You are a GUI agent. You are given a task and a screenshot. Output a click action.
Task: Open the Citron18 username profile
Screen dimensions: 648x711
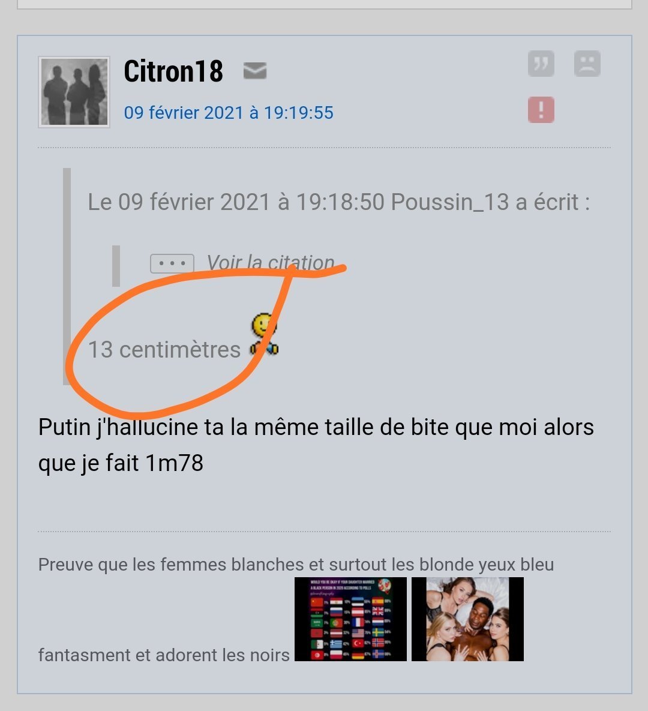point(173,71)
